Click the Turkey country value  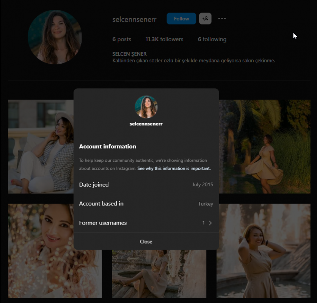206,204
